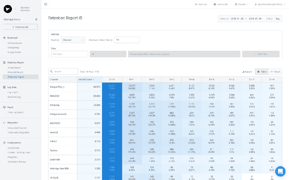
Task: Click the Unit info icon
Action: click(x=272, y=19)
